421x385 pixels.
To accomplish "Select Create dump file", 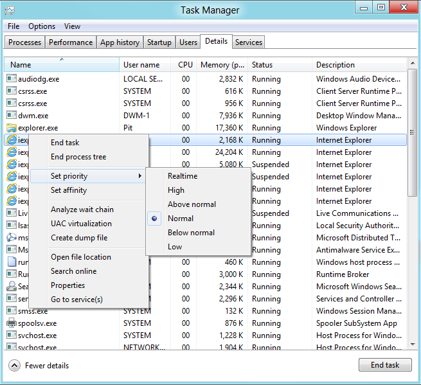I will click(79, 238).
